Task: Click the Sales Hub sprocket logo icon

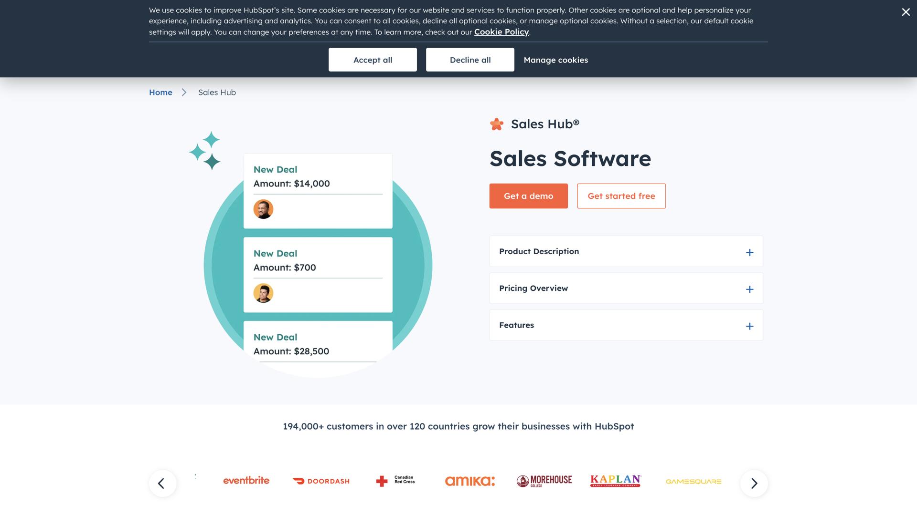Action: (497, 124)
